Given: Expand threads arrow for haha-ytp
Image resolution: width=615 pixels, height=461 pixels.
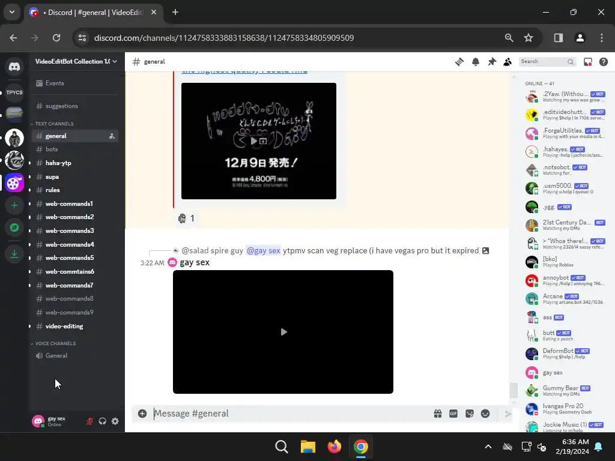Looking at the screenshot, I should tap(30, 163).
